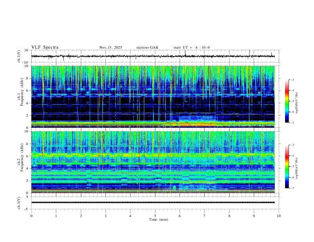Screen dimensions: 314x242
Task: Click the "log(PSD)" label beside ch.2 color bar
Action: (x=297, y=168)
